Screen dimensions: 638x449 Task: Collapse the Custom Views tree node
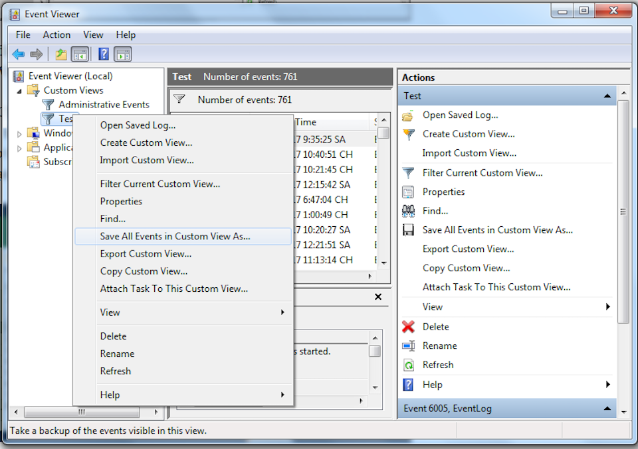19,92
